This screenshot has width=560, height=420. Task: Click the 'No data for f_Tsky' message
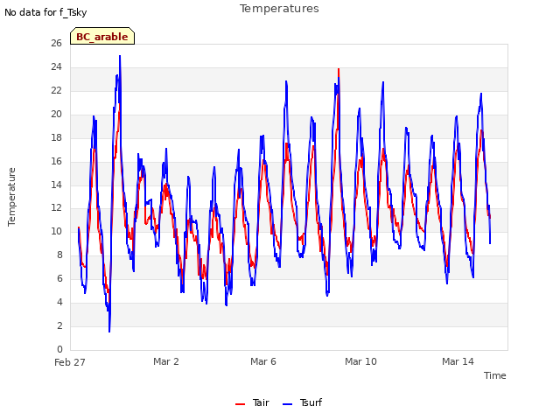click(45, 12)
